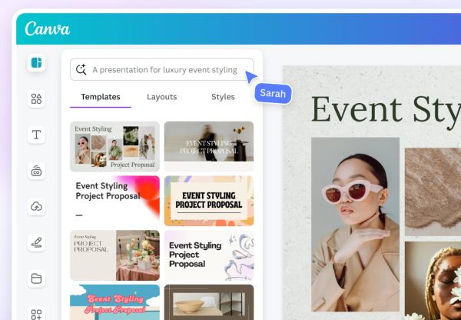Screen dimensions: 461x320
Task: Choose the colorful abstract bold-text template
Action: point(209,201)
